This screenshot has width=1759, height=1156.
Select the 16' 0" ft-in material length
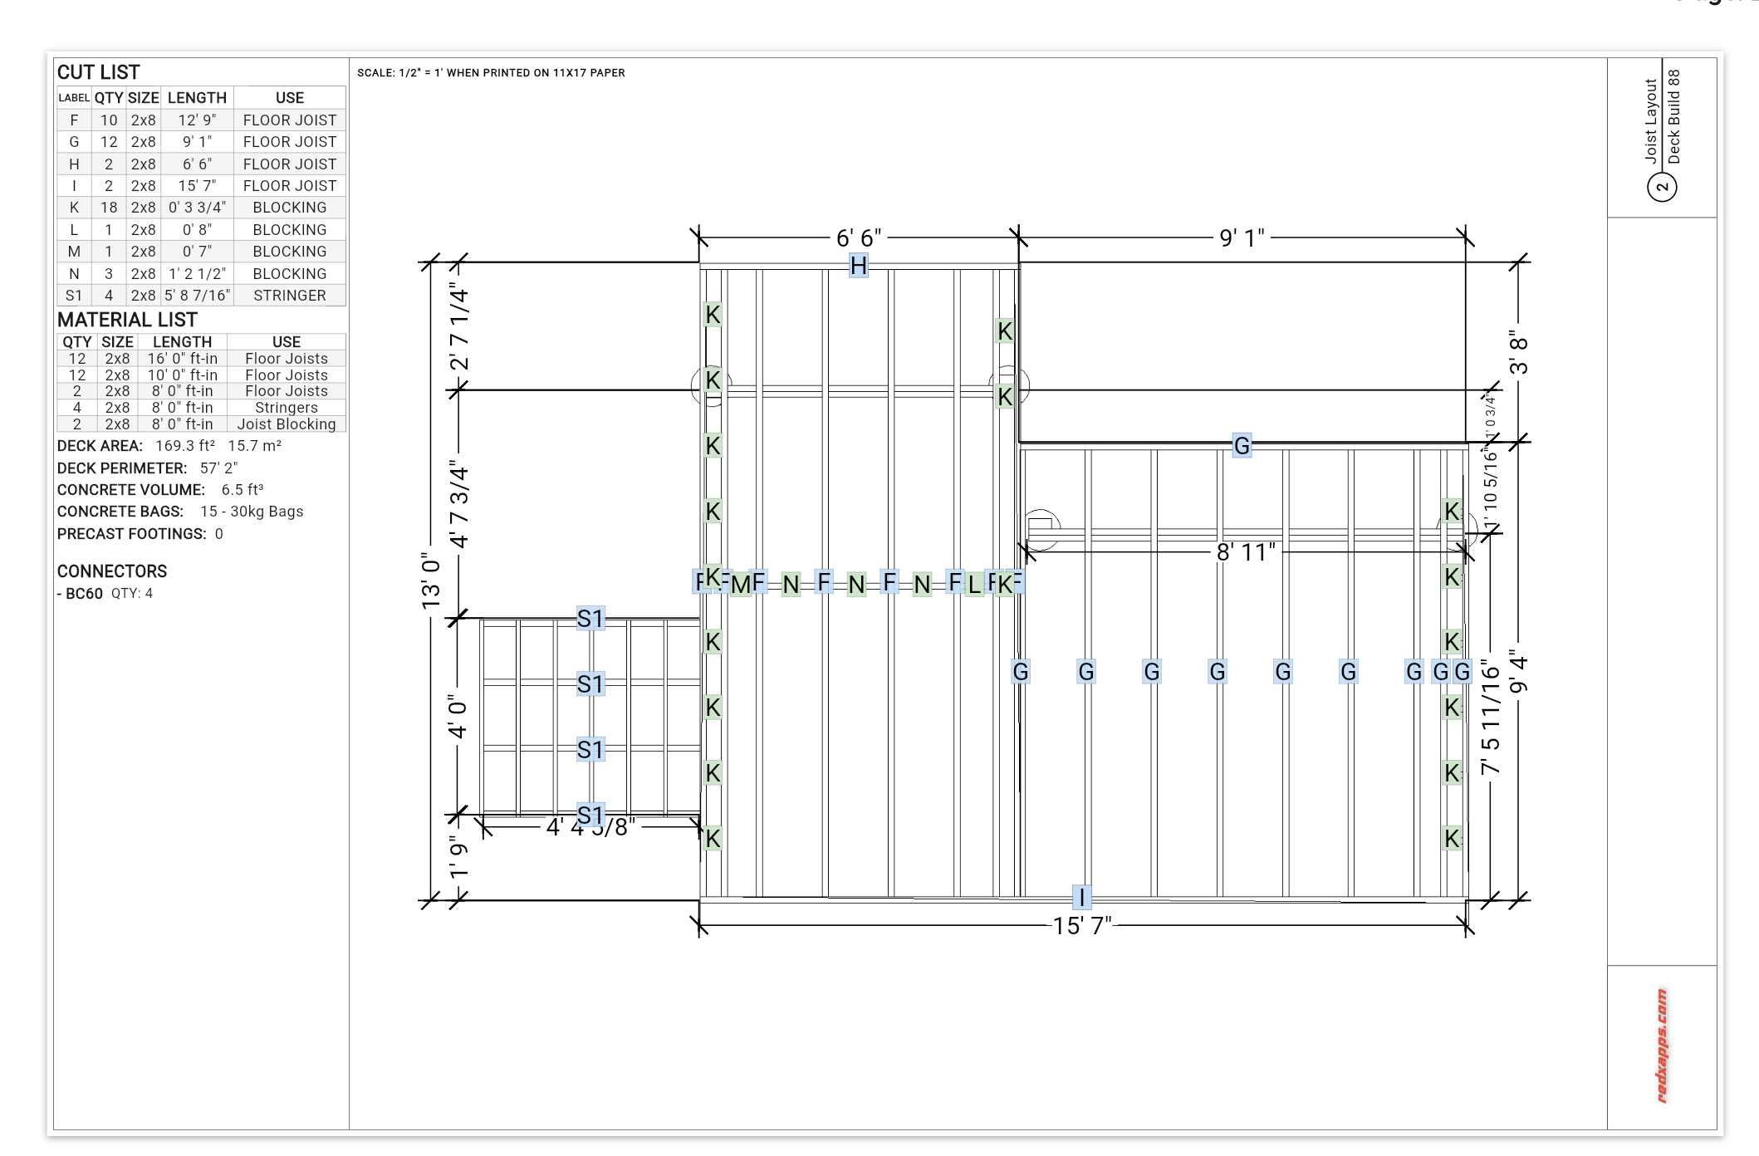(182, 358)
